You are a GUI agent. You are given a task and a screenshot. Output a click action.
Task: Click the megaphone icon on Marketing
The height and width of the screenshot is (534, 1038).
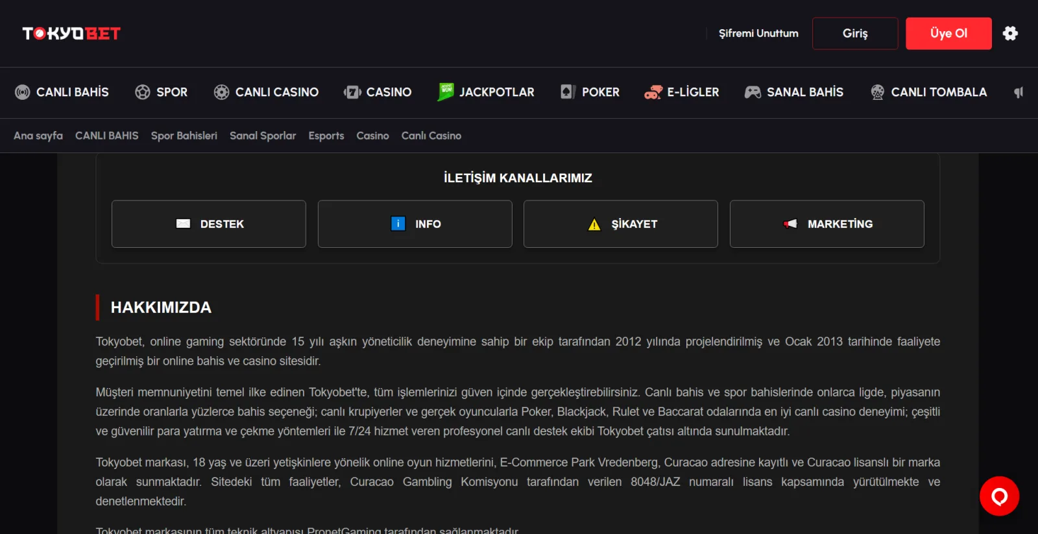tap(790, 223)
